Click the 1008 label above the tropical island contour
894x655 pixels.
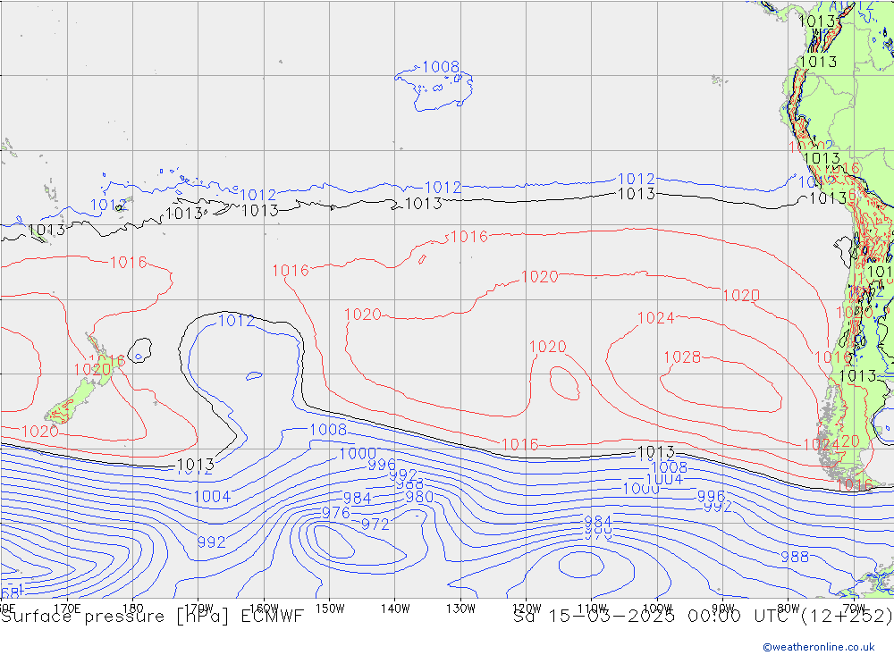click(441, 67)
